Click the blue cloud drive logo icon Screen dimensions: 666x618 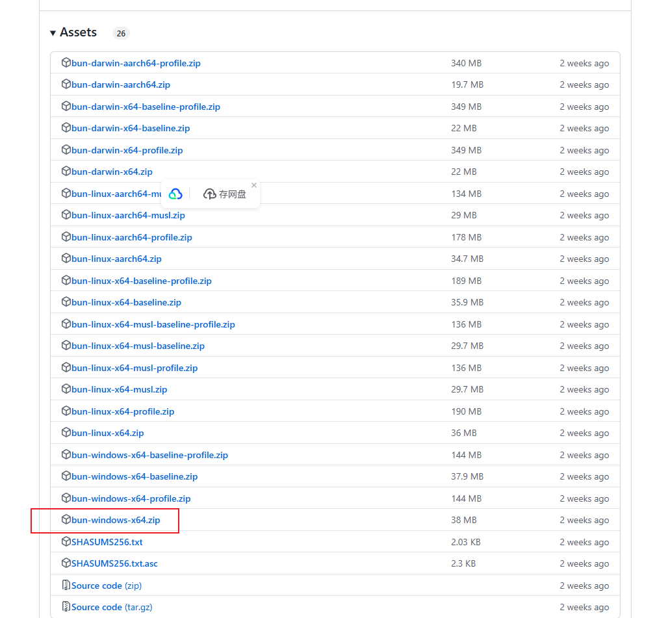click(175, 194)
